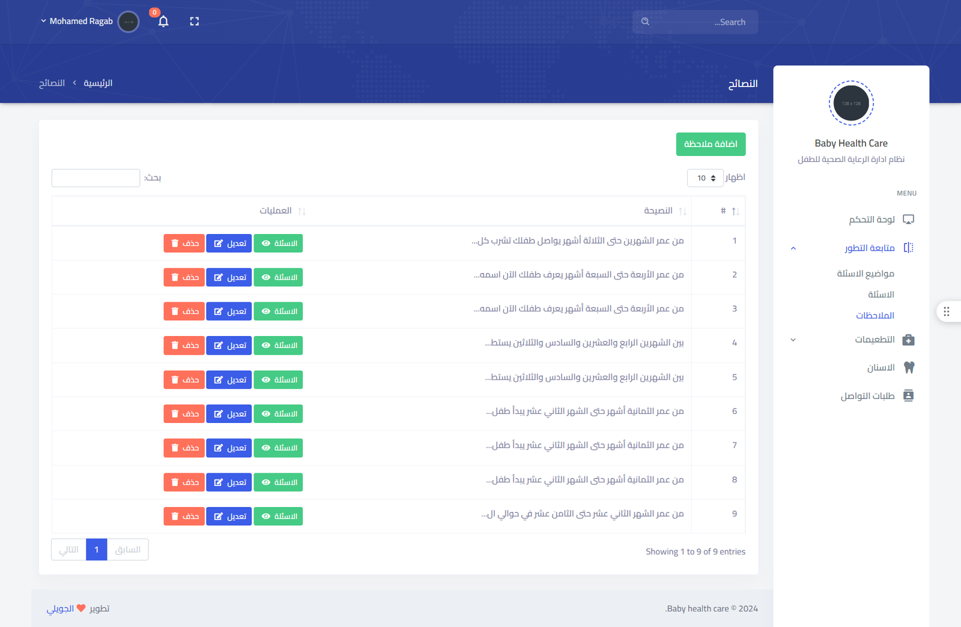Screen dimensions: 961x627
Task: Open مواضيع الاسئلة sidebar item
Action: click(865, 274)
